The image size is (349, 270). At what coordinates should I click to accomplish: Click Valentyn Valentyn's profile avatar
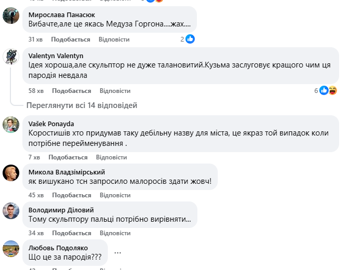tap(11, 57)
